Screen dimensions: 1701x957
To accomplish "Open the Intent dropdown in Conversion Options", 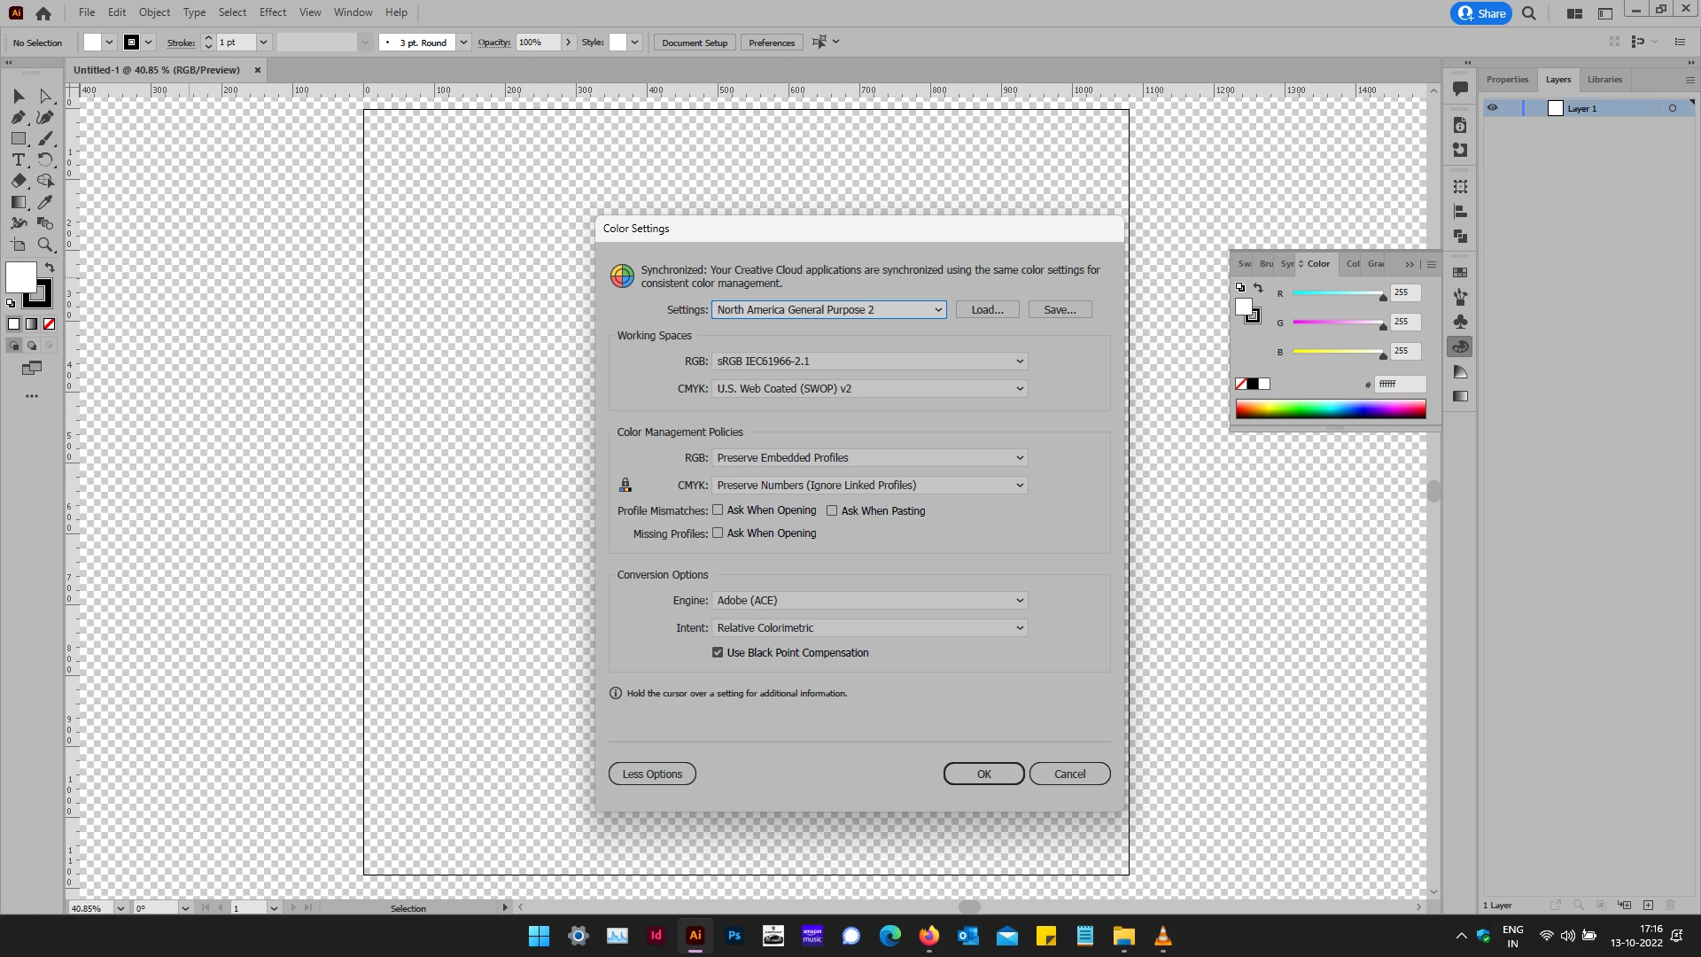I will 869,627.
